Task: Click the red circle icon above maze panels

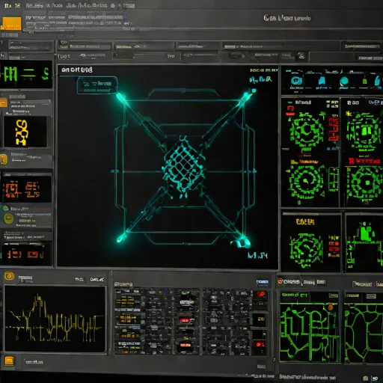Action: click(x=281, y=281)
